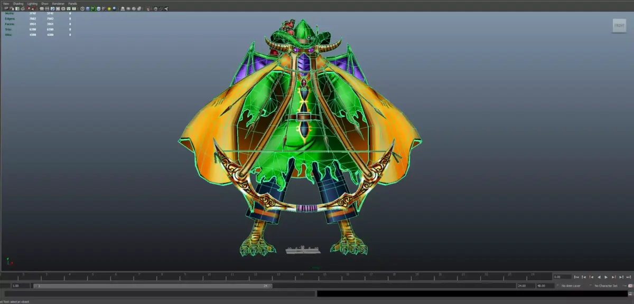Toggle the viewport grid icon
The height and width of the screenshot is (304, 634).
[42, 8]
